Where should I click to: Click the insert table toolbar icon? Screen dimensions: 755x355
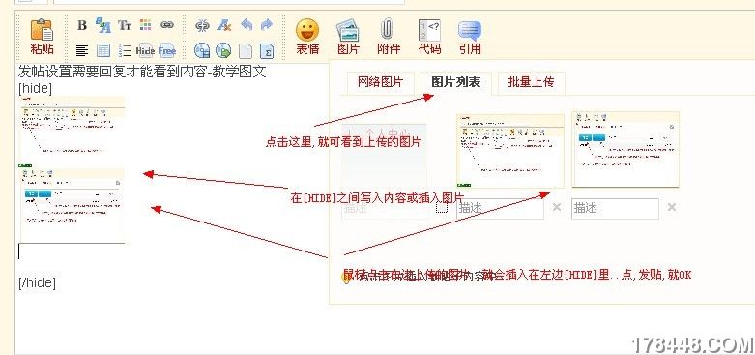(103, 50)
